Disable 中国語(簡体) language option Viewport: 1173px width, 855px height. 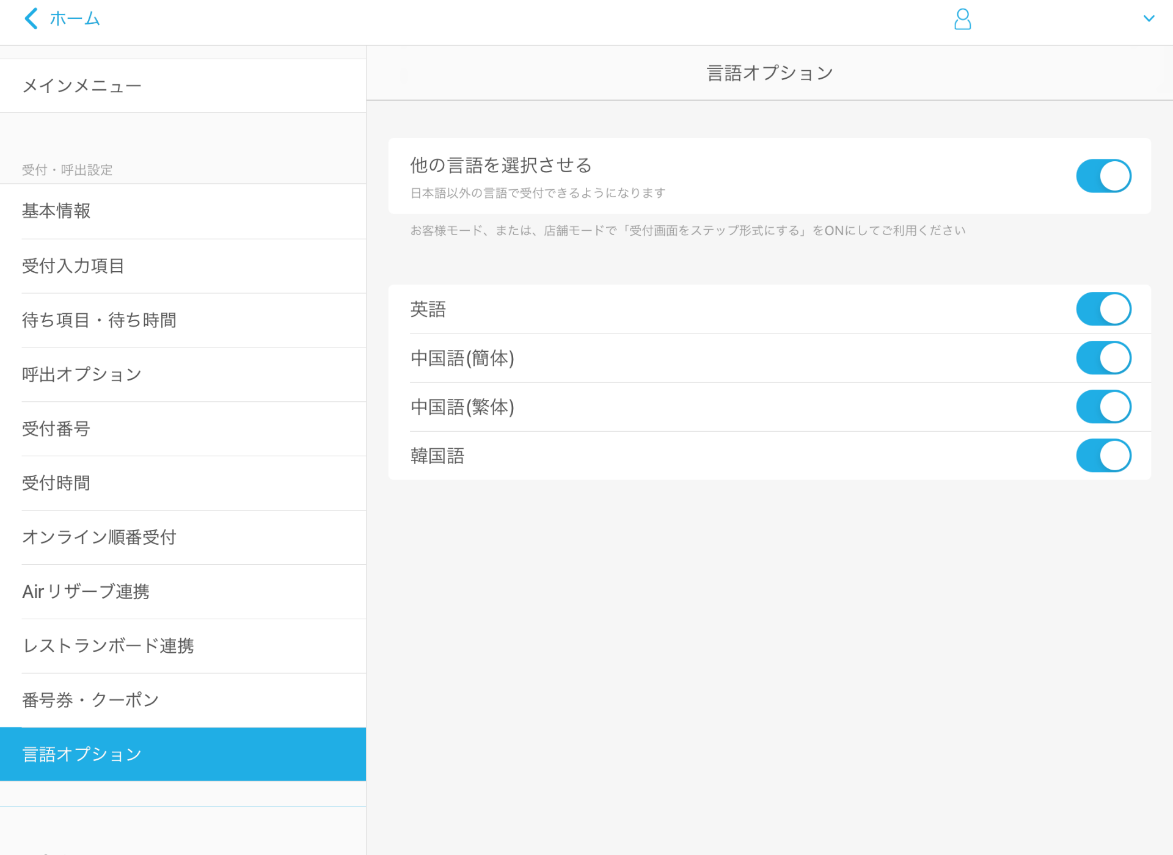pyautogui.click(x=1103, y=358)
